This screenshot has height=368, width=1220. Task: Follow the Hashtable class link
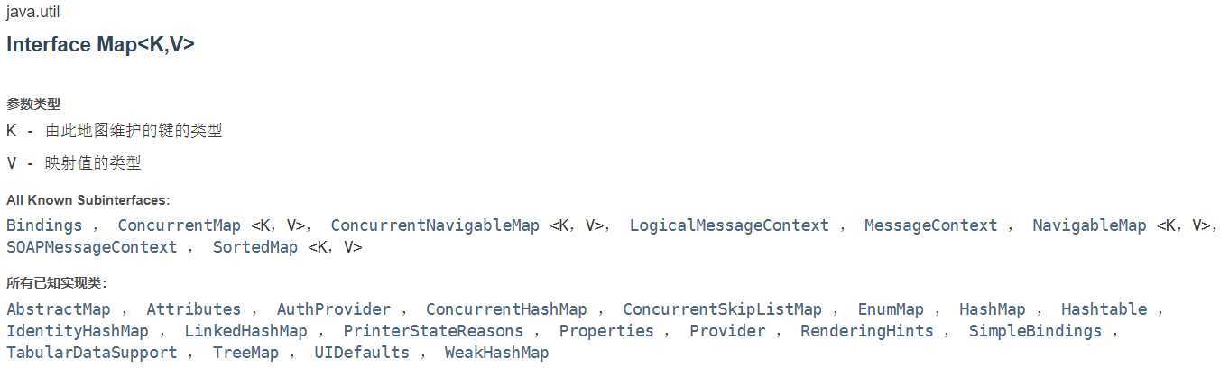pyautogui.click(x=1104, y=309)
